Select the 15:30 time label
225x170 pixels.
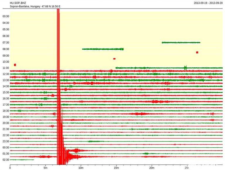6,92
